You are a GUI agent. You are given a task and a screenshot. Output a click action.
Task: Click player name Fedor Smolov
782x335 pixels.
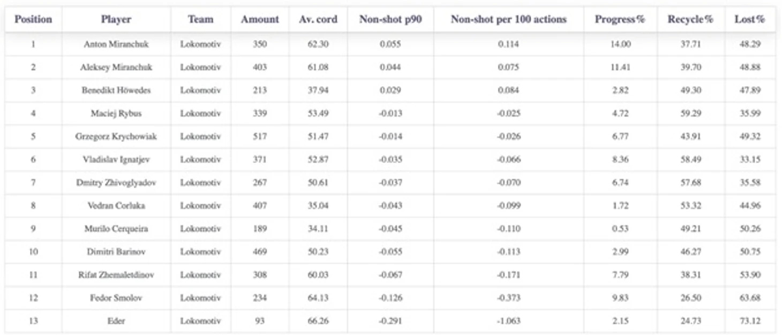[x=116, y=298]
